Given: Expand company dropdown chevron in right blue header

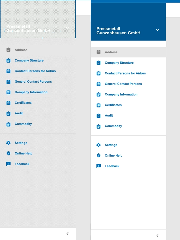Looking at the screenshot, I should pos(157,30).
